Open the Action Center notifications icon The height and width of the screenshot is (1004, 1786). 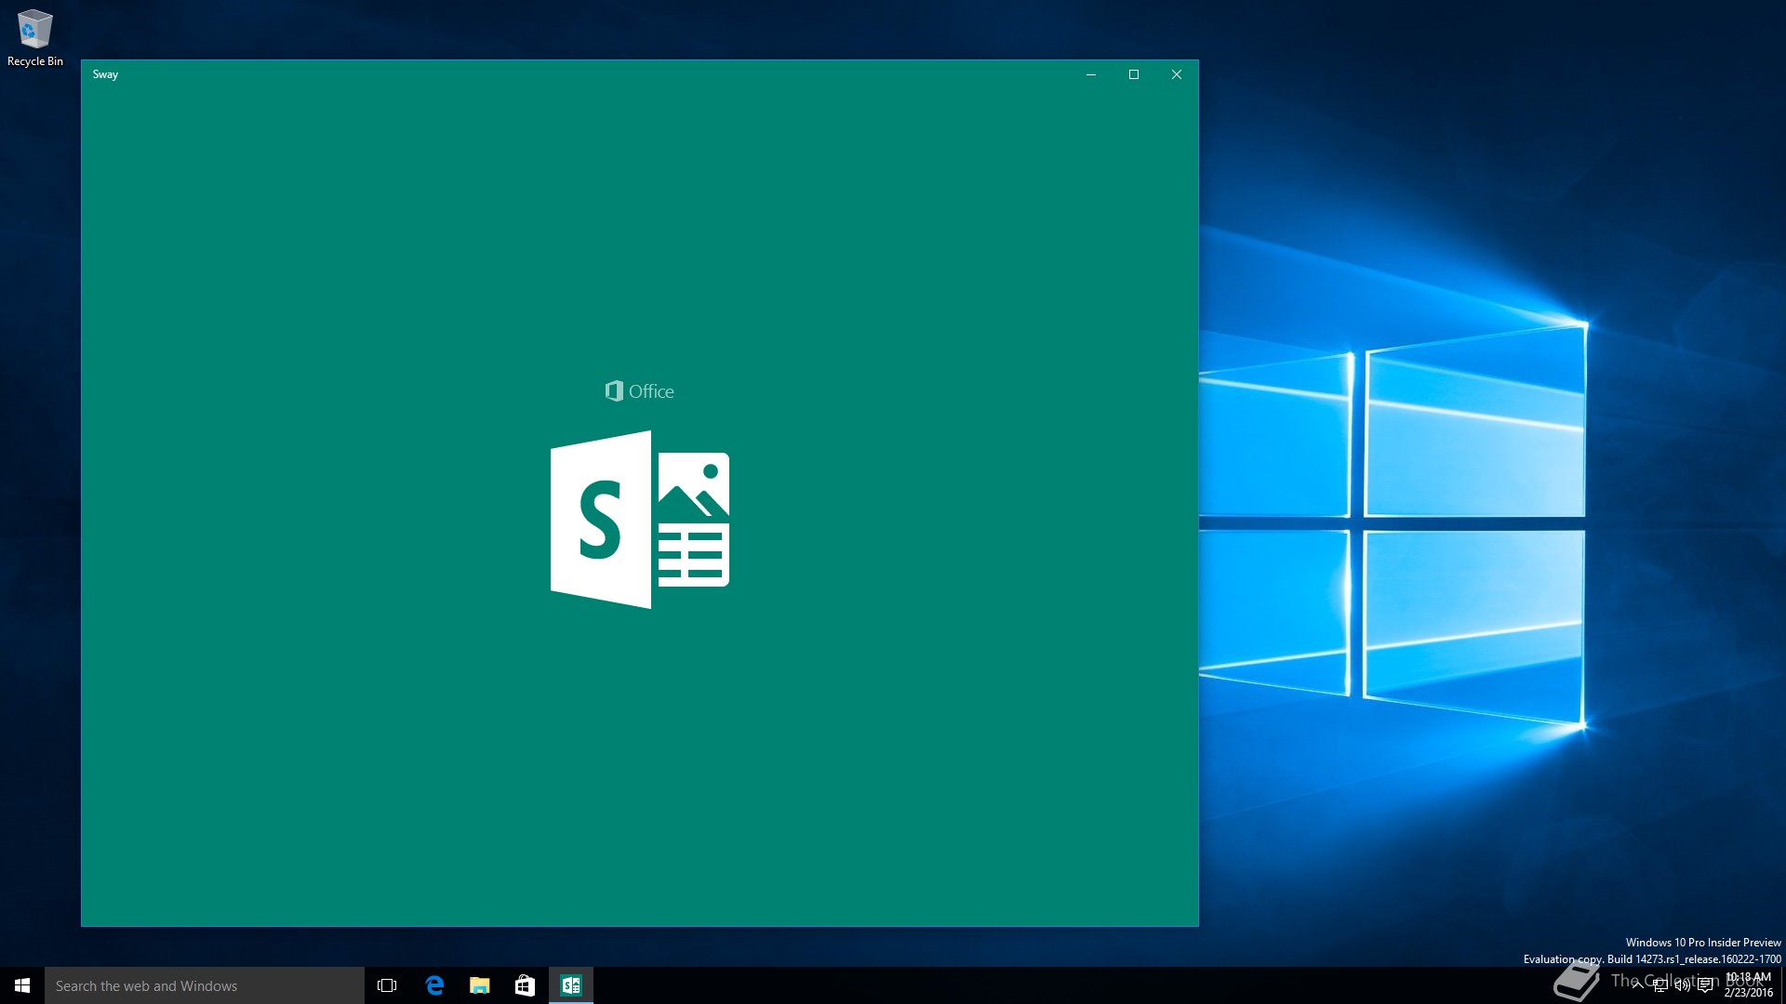(1705, 985)
